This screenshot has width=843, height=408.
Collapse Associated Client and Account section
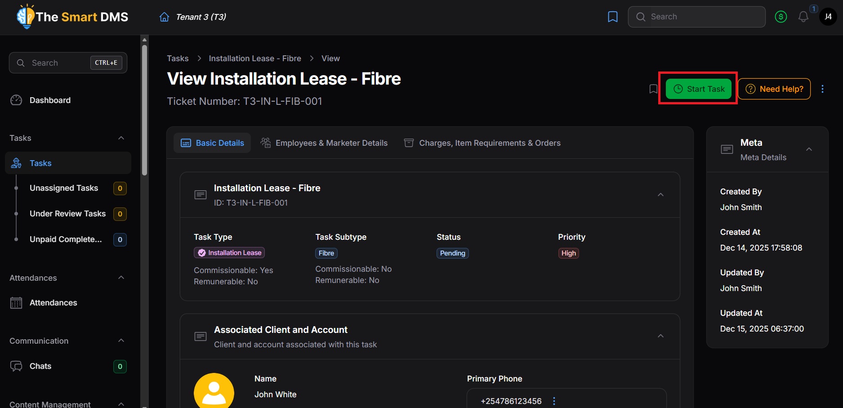pos(660,336)
